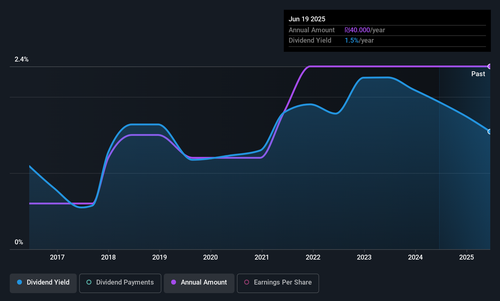Click the Jun 19 2025 tooltip date

[307, 19]
